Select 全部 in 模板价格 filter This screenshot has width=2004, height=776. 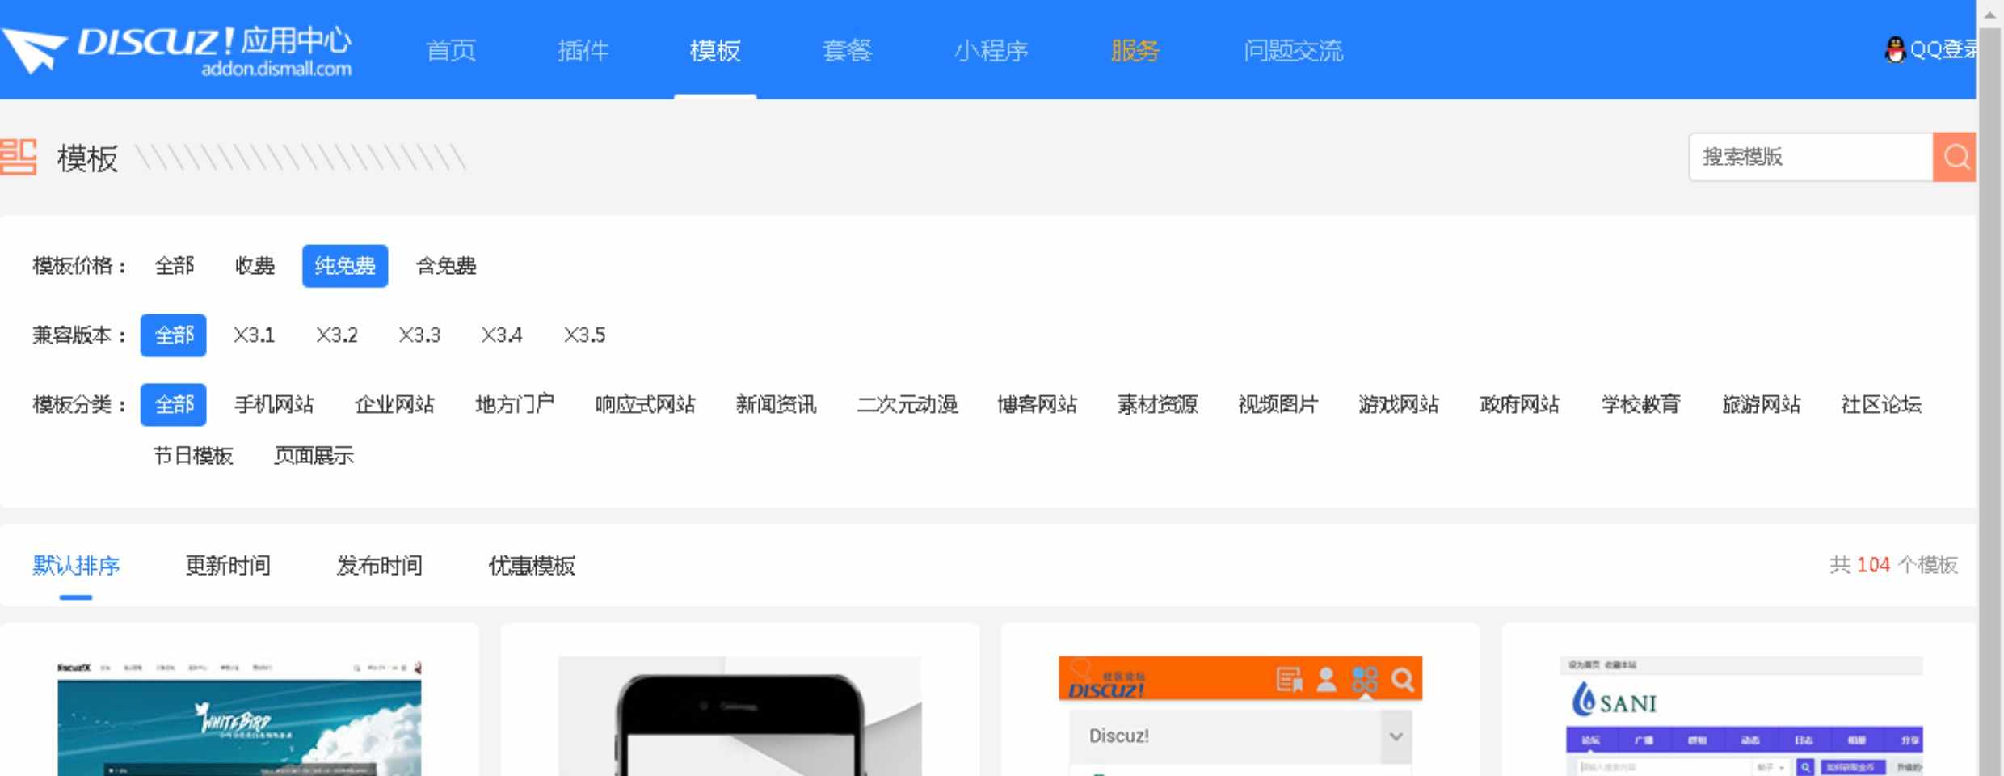tap(175, 266)
